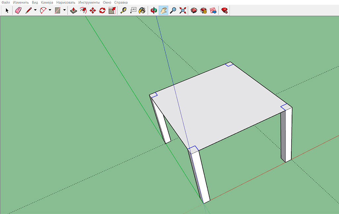339x214 pixels.
Task: Activate the Text annotation tool
Action: tap(134, 10)
